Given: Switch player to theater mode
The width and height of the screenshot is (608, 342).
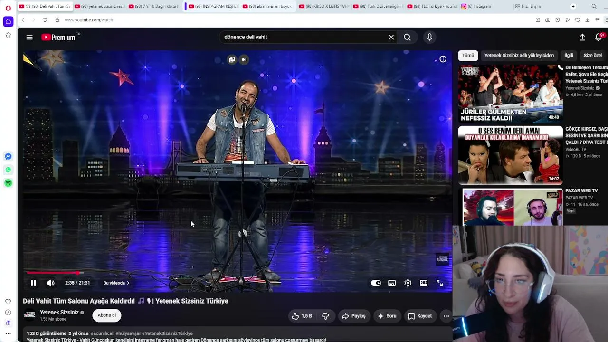Looking at the screenshot, I should (x=424, y=283).
